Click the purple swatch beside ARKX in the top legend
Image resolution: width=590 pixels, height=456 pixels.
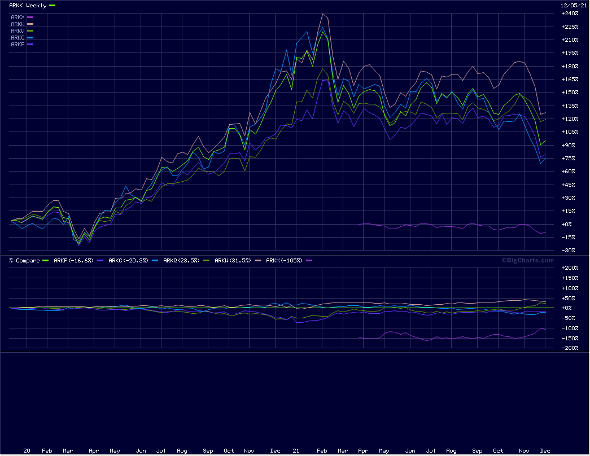pos(30,17)
